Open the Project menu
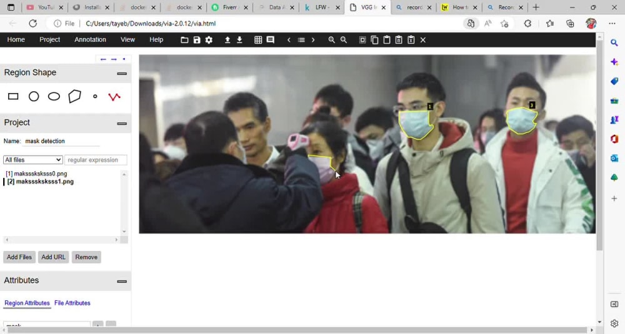The image size is (625, 334). 49,39
